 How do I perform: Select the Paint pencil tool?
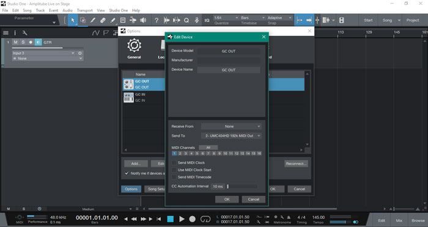(x=113, y=20)
